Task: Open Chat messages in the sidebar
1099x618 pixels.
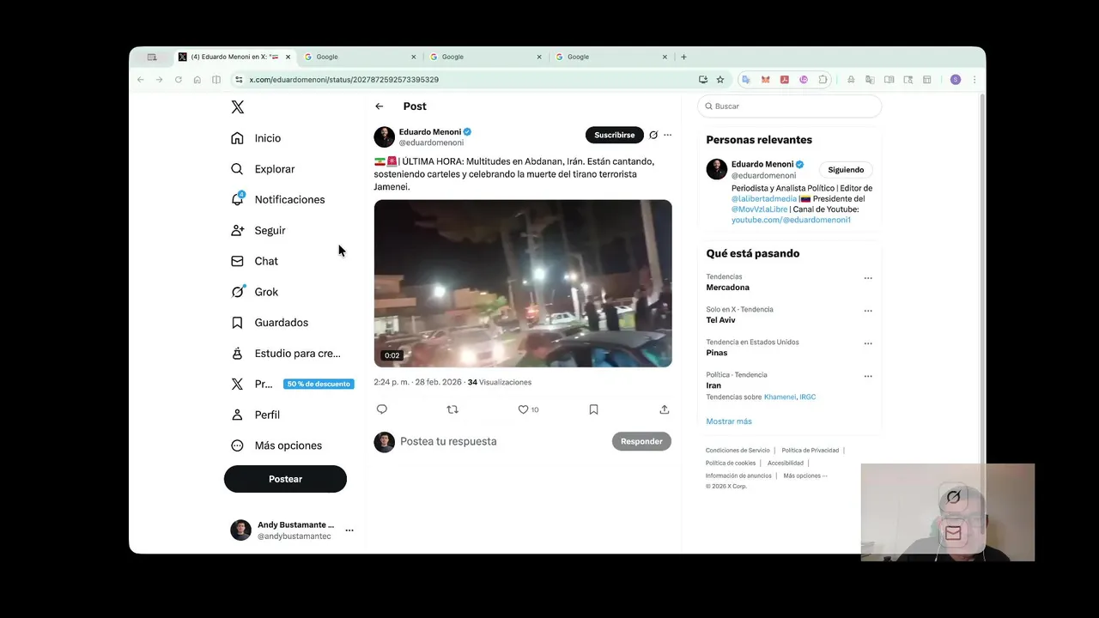Action: point(254,261)
